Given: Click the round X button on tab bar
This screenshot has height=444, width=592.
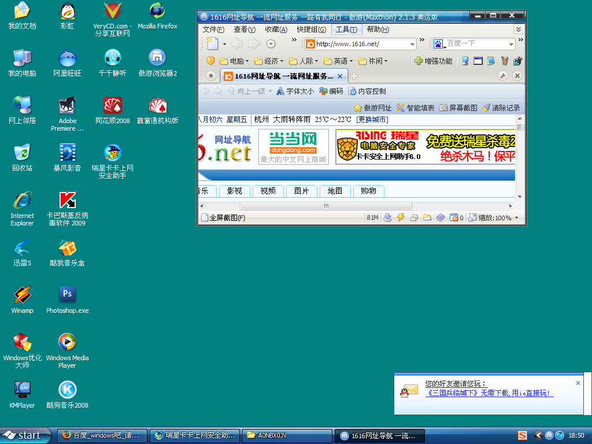Looking at the screenshot, I should [517, 76].
